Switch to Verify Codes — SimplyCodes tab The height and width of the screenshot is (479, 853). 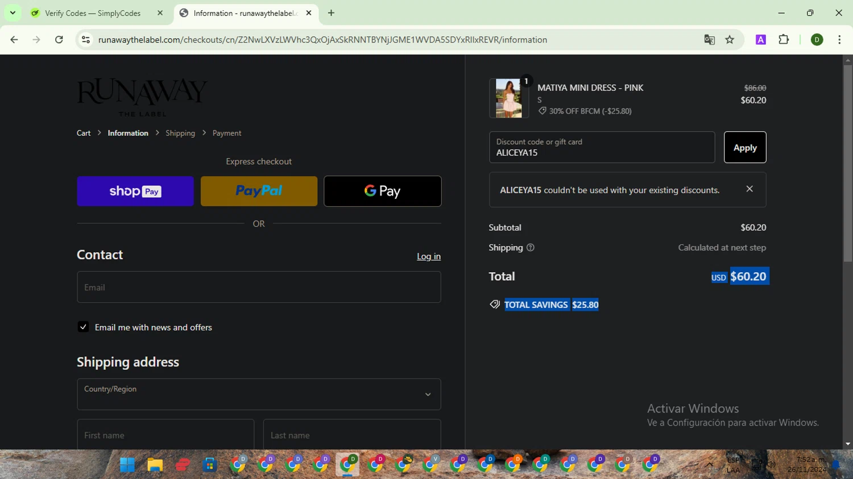[94, 13]
